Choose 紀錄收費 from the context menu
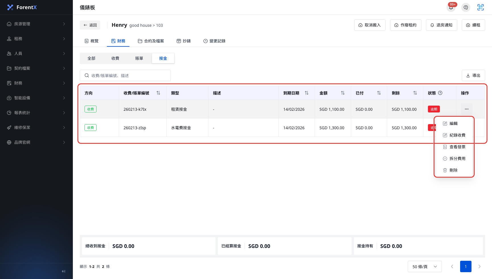This screenshot has width=492, height=279. pos(454,135)
